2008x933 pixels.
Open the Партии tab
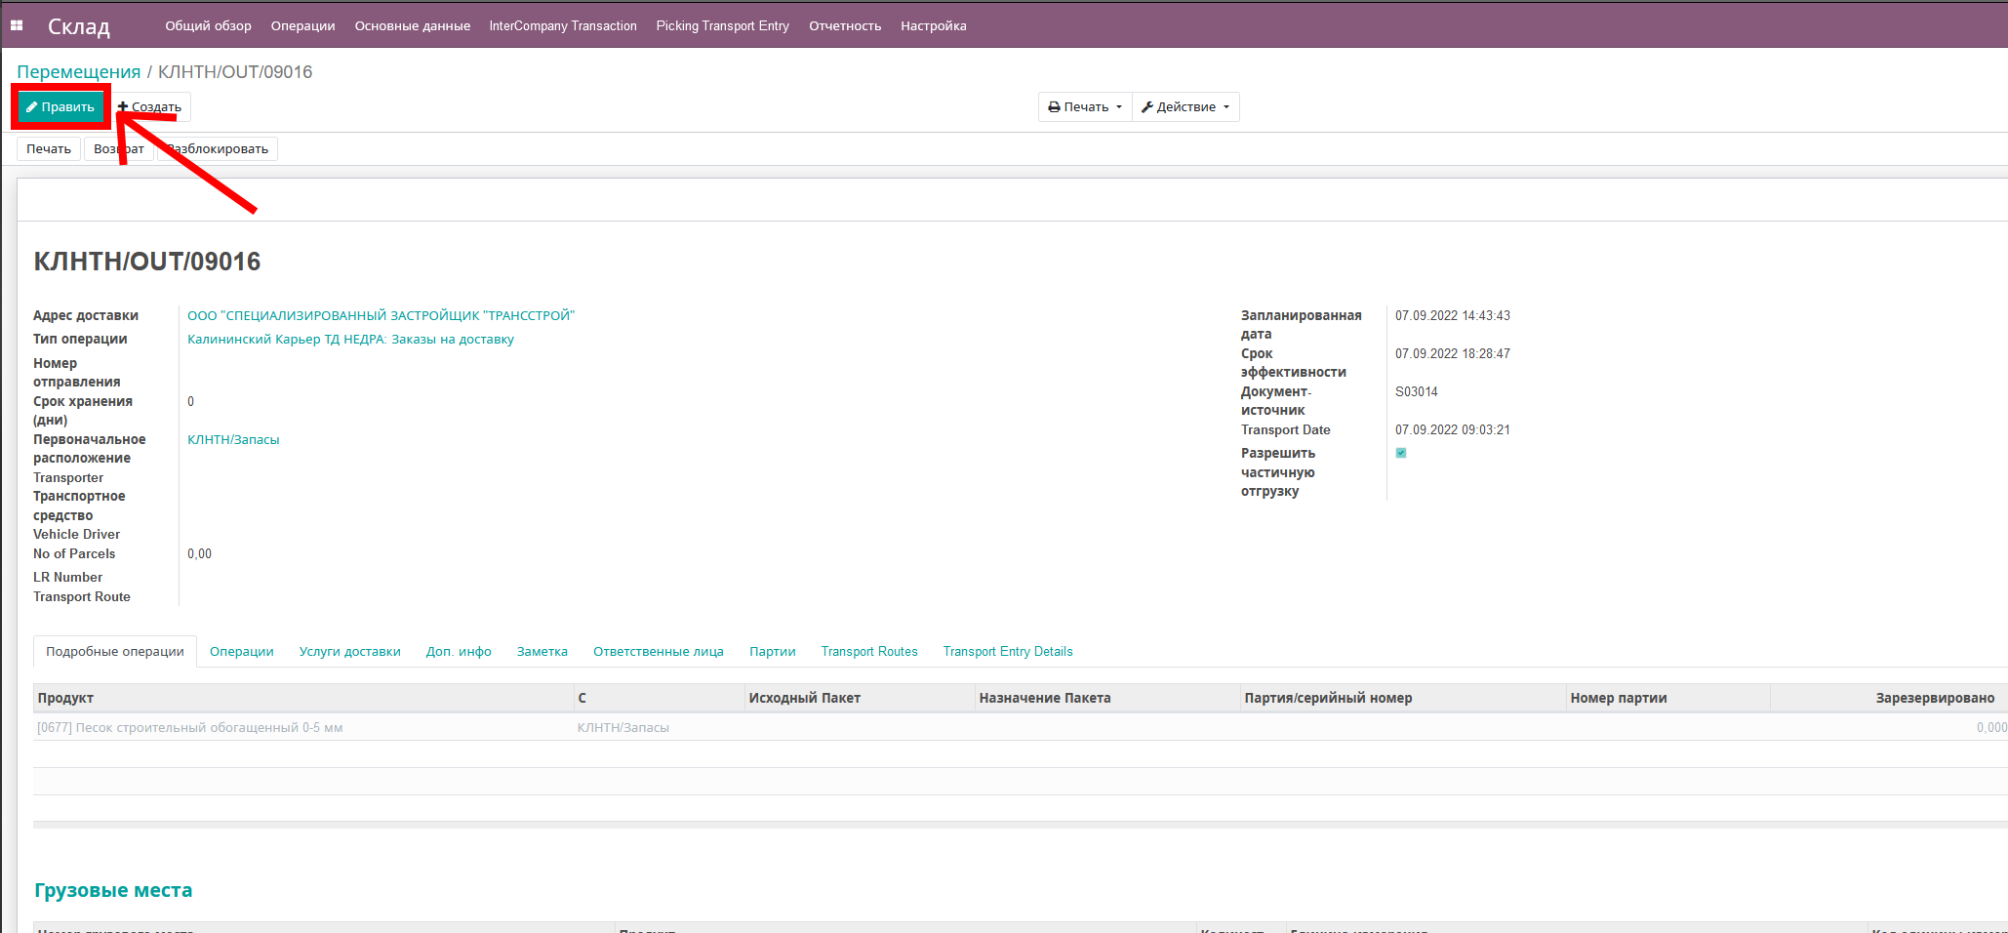click(x=772, y=651)
